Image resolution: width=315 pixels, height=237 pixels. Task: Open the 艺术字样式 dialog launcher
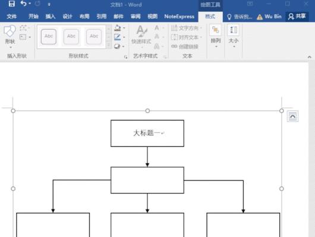point(165,57)
